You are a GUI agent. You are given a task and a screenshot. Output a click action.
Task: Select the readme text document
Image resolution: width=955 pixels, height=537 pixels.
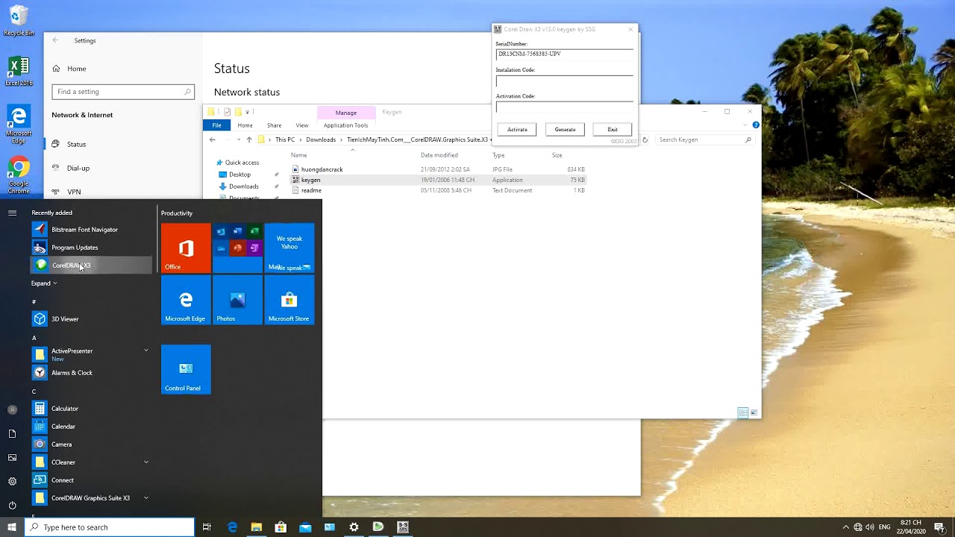(439, 190)
